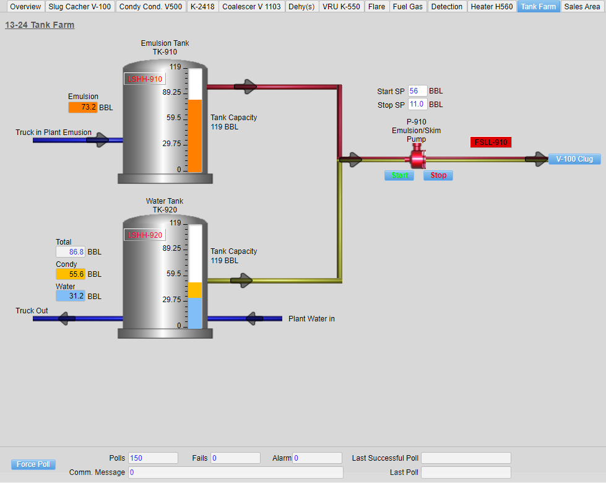Switch to Slug Cacher V-100 tab
Image resolution: width=606 pixels, height=483 pixels.
point(80,7)
